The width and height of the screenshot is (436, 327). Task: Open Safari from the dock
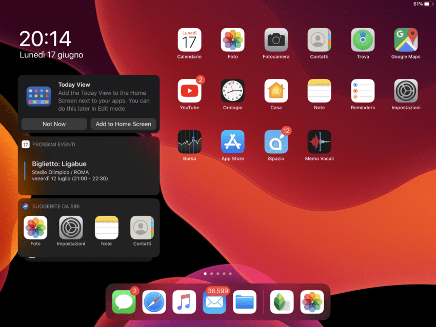point(154,302)
